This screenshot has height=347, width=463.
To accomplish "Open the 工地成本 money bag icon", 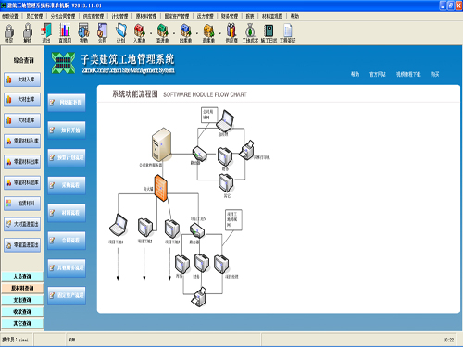I will [250, 32].
